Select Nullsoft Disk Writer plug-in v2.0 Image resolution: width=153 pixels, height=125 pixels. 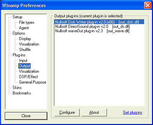(99, 22)
